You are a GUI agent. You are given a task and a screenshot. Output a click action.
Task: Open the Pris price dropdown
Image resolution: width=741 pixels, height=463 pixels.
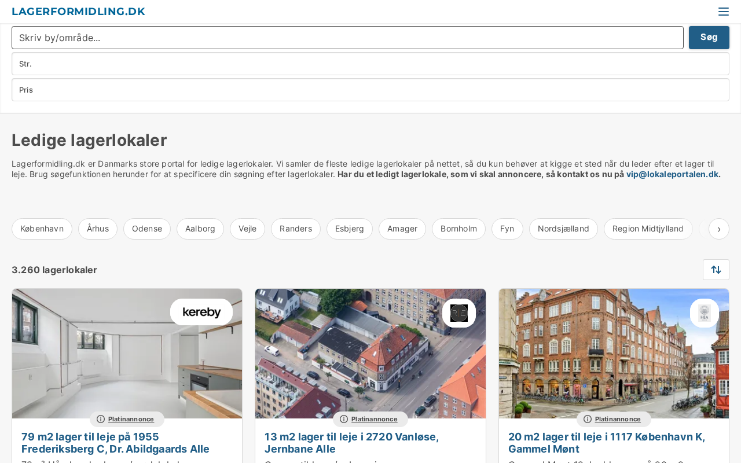tap(370, 90)
